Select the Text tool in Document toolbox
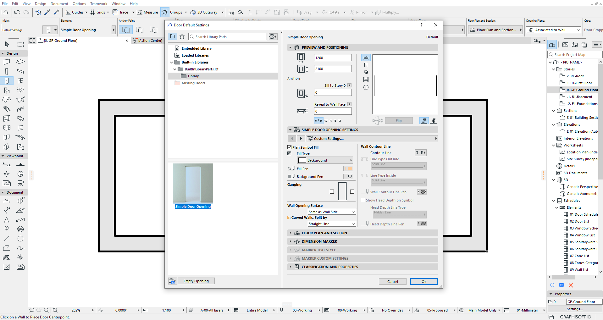The height and width of the screenshot is (320, 603). point(7,220)
